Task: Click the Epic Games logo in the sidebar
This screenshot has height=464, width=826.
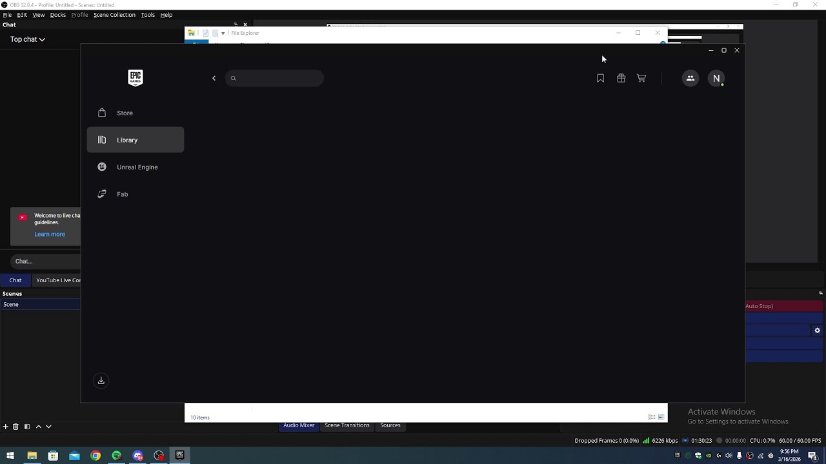Action: coord(135,78)
